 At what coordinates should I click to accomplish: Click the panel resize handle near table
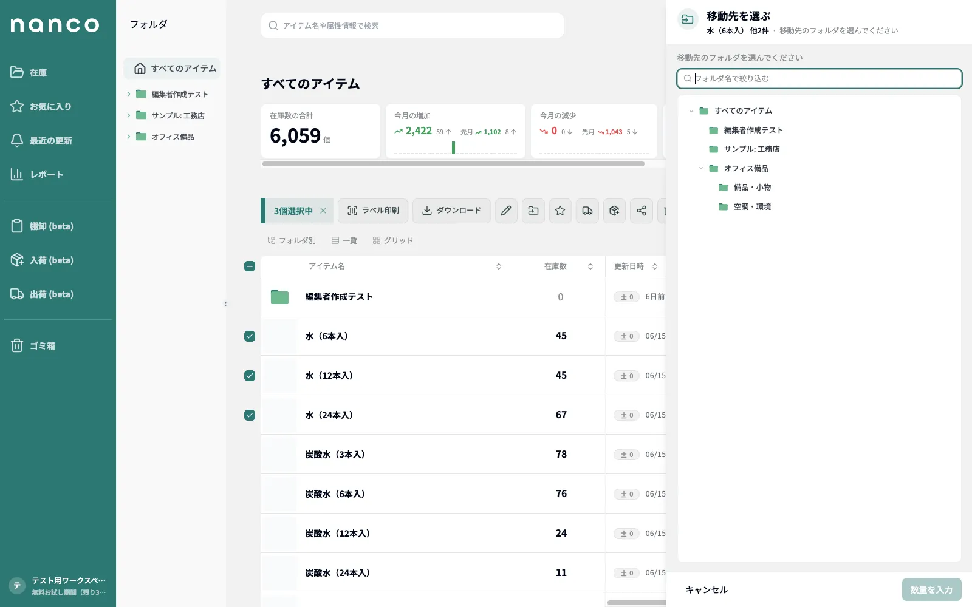[x=226, y=303]
